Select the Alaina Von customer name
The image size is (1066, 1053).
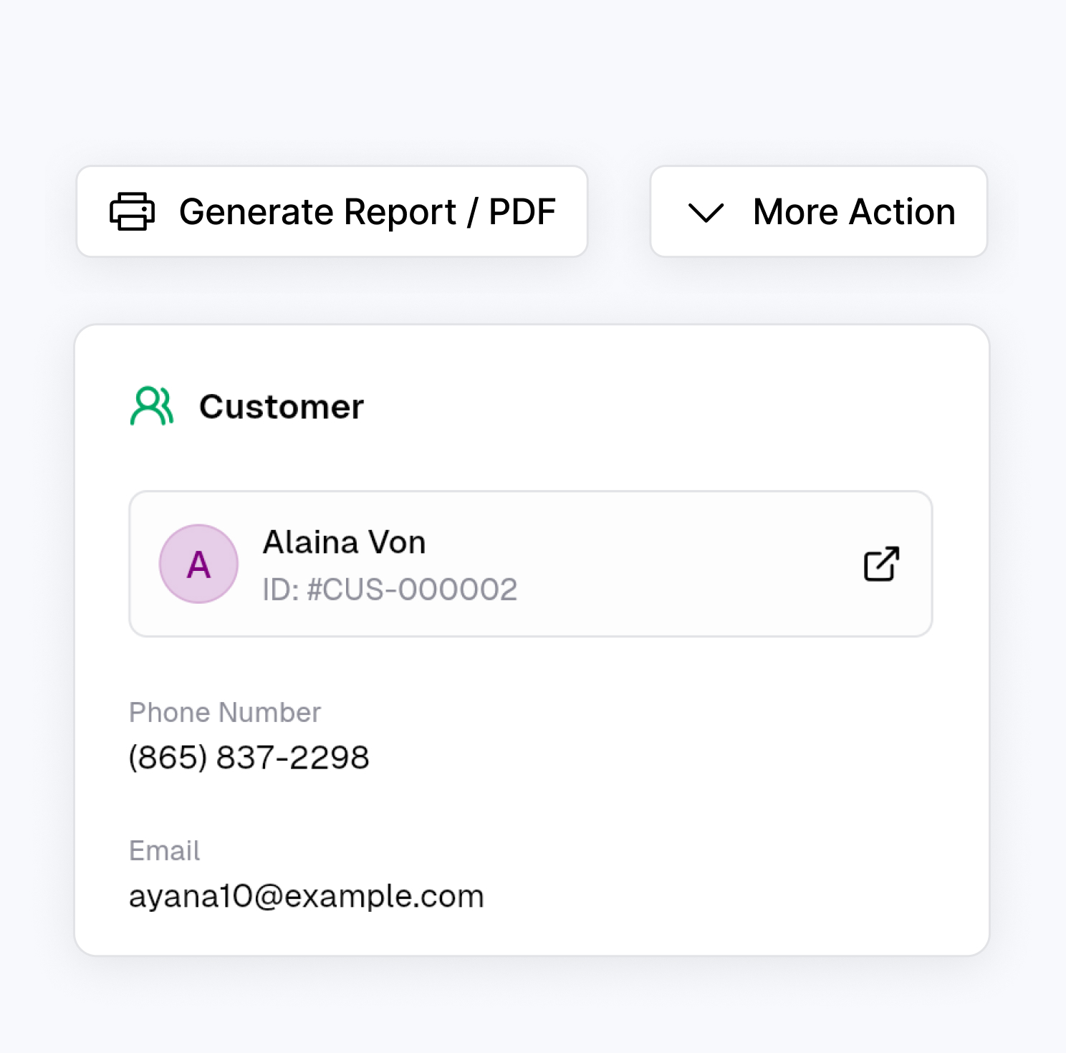[x=345, y=542]
